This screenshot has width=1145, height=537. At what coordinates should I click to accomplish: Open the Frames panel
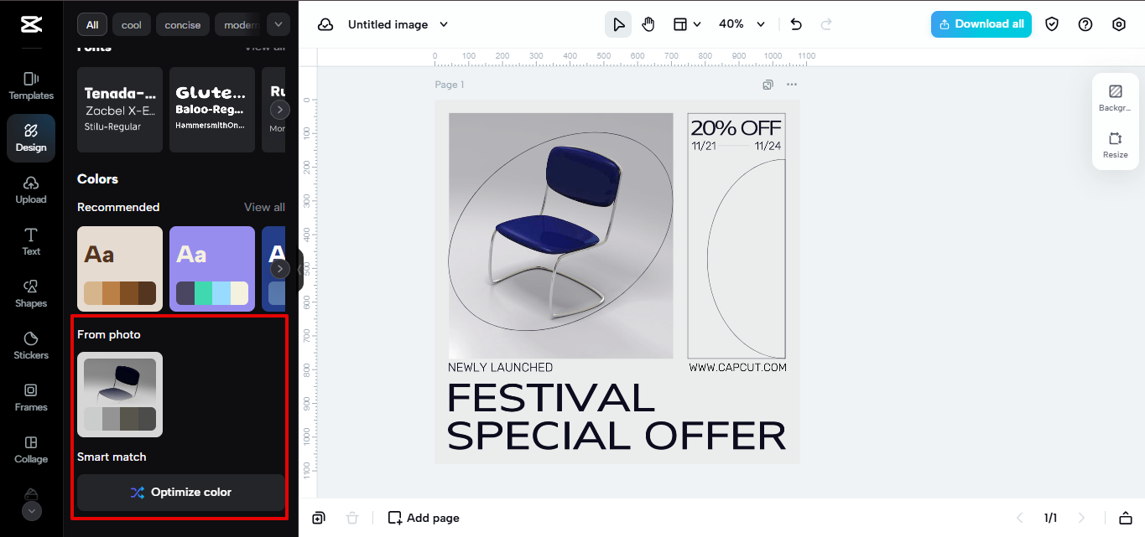coord(30,398)
